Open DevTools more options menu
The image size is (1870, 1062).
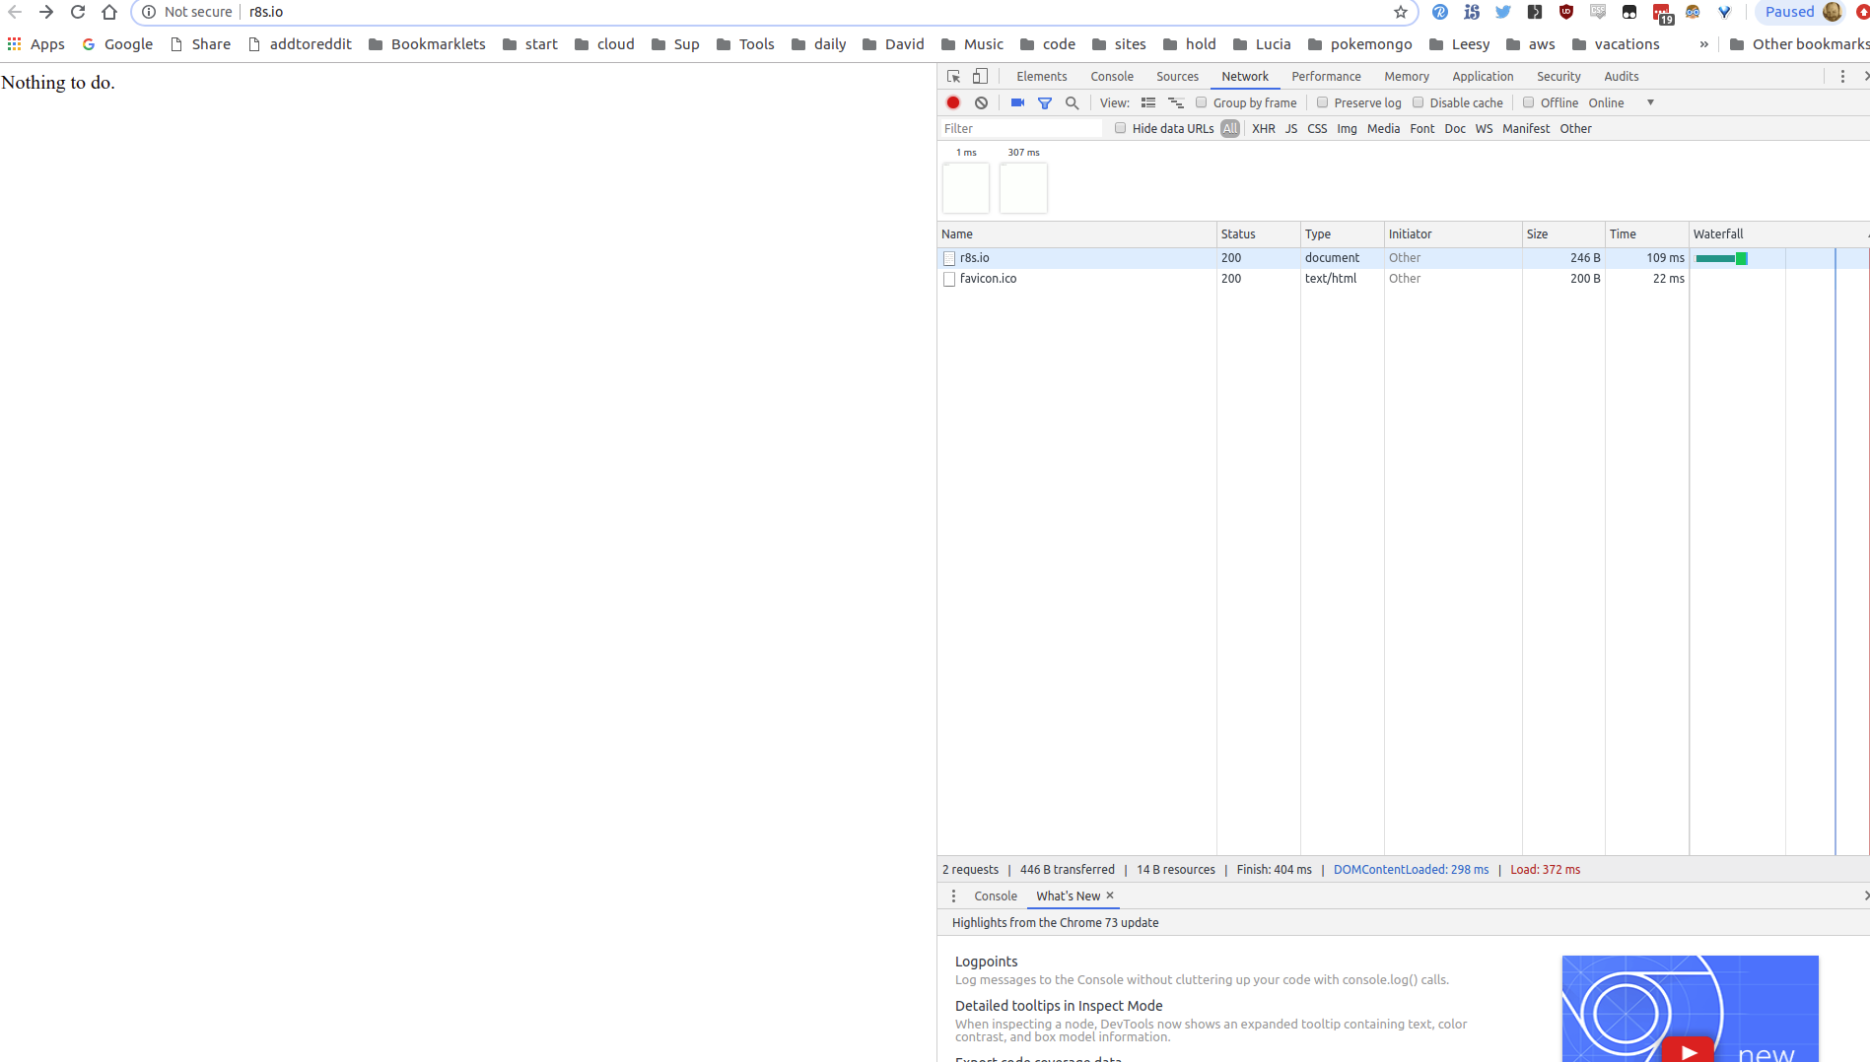click(x=1841, y=76)
